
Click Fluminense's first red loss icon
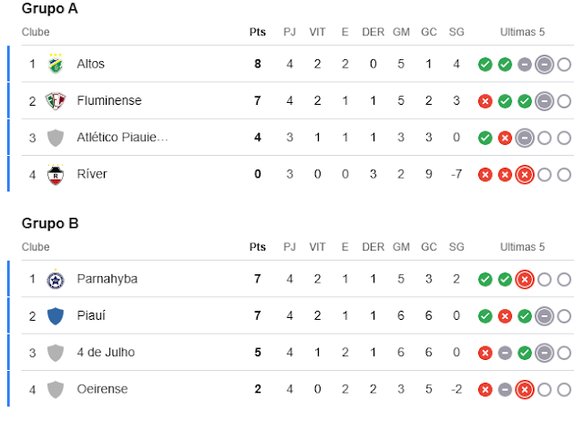point(486,101)
